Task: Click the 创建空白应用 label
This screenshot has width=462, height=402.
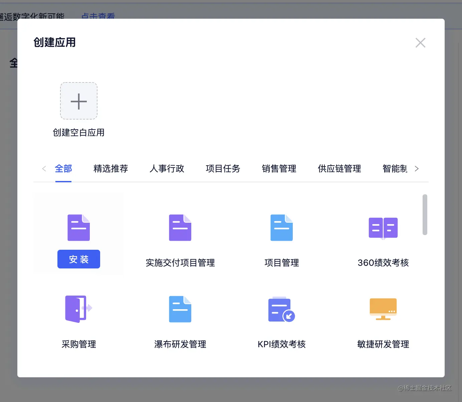Action: [x=79, y=133]
